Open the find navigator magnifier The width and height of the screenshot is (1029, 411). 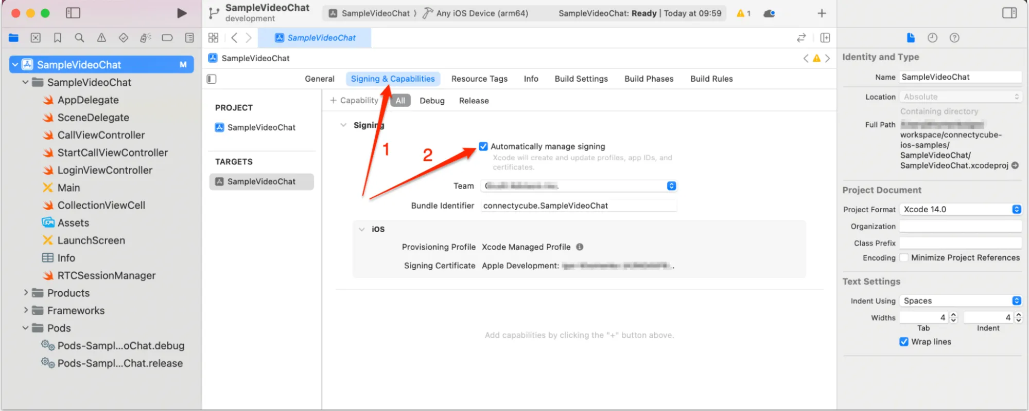79,38
